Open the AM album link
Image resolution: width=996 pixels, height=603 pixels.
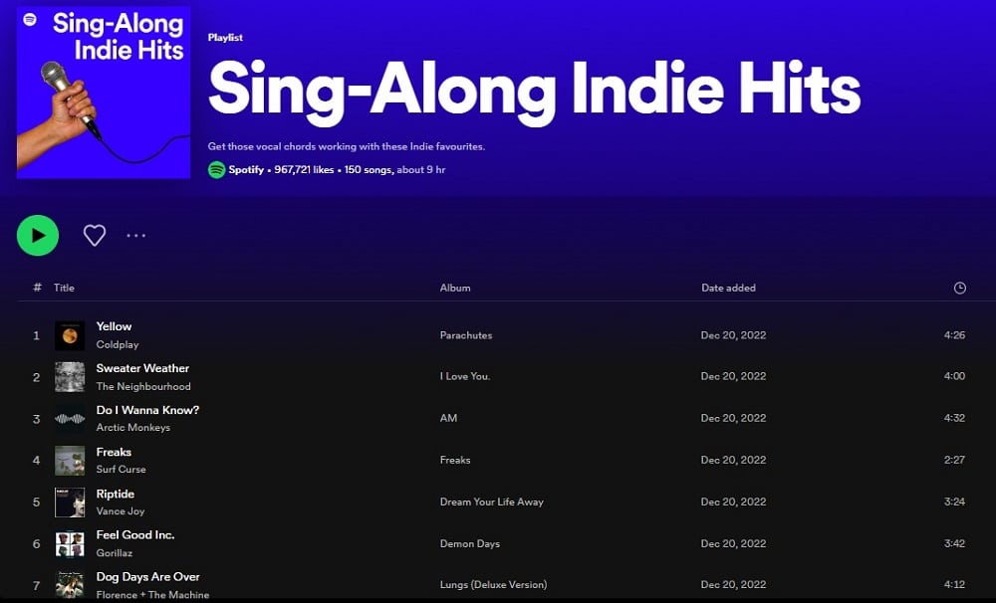(448, 418)
